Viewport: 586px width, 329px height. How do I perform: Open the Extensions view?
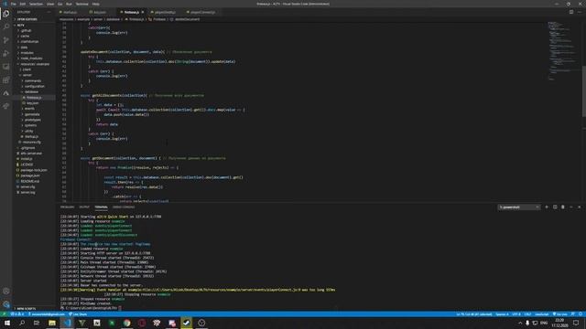(6, 80)
